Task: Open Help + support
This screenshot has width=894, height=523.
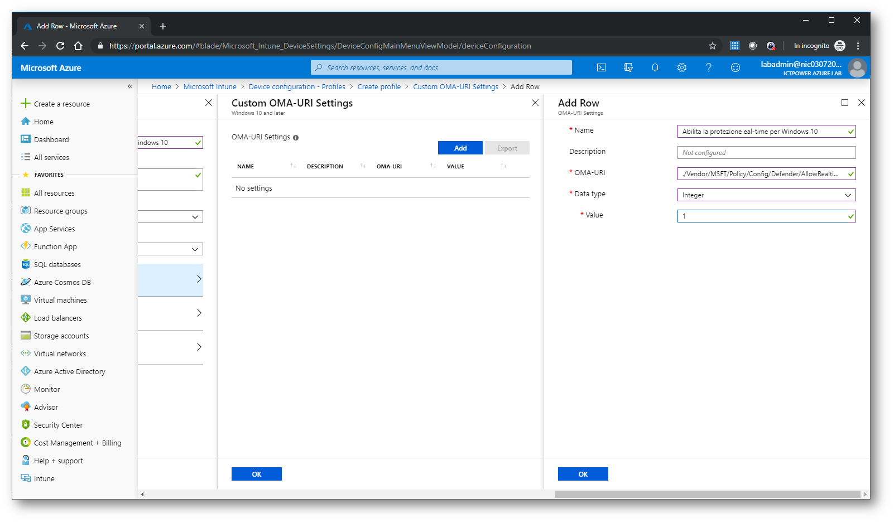Action: click(x=52, y=461)
